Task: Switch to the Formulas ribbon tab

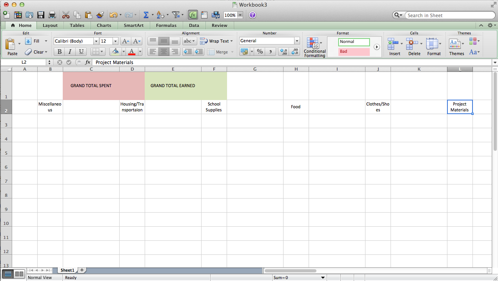Action: coord(166,25)
